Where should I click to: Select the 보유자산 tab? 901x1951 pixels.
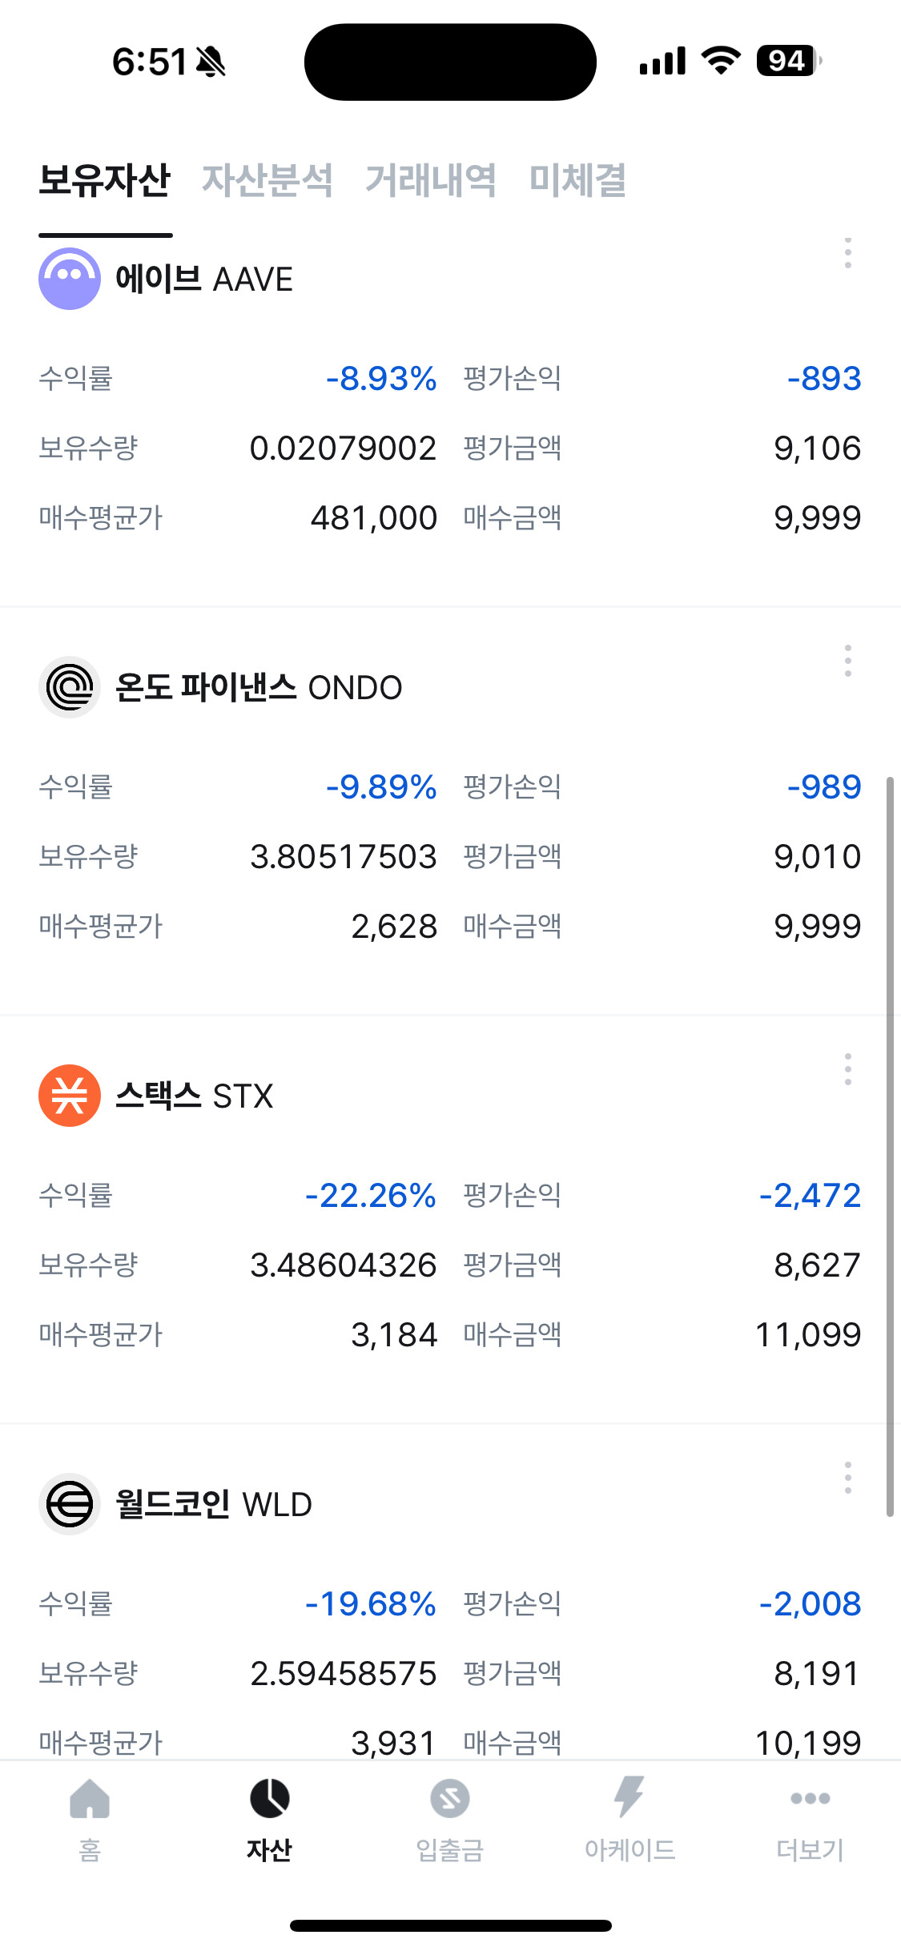(x=105, y=180)
